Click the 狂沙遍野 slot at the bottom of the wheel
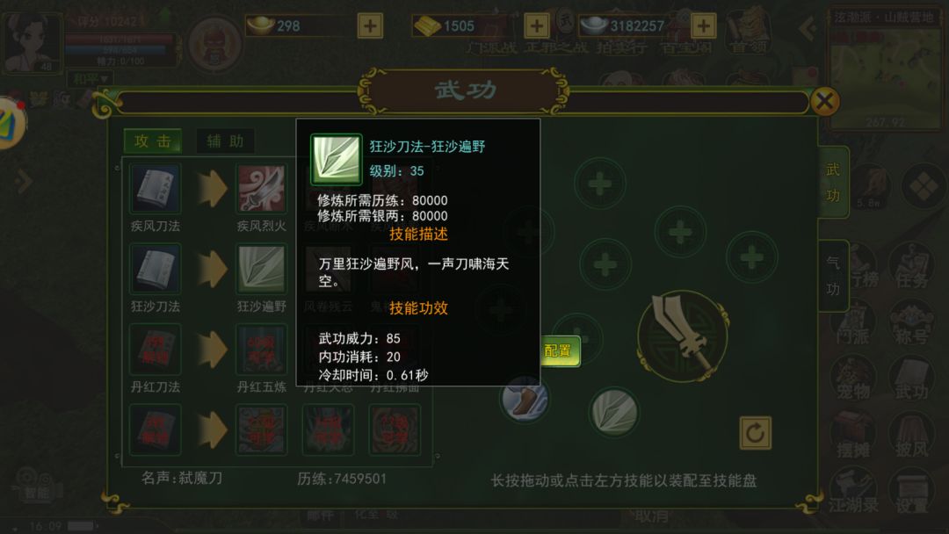The image size is (949, 534). [613, 412]
